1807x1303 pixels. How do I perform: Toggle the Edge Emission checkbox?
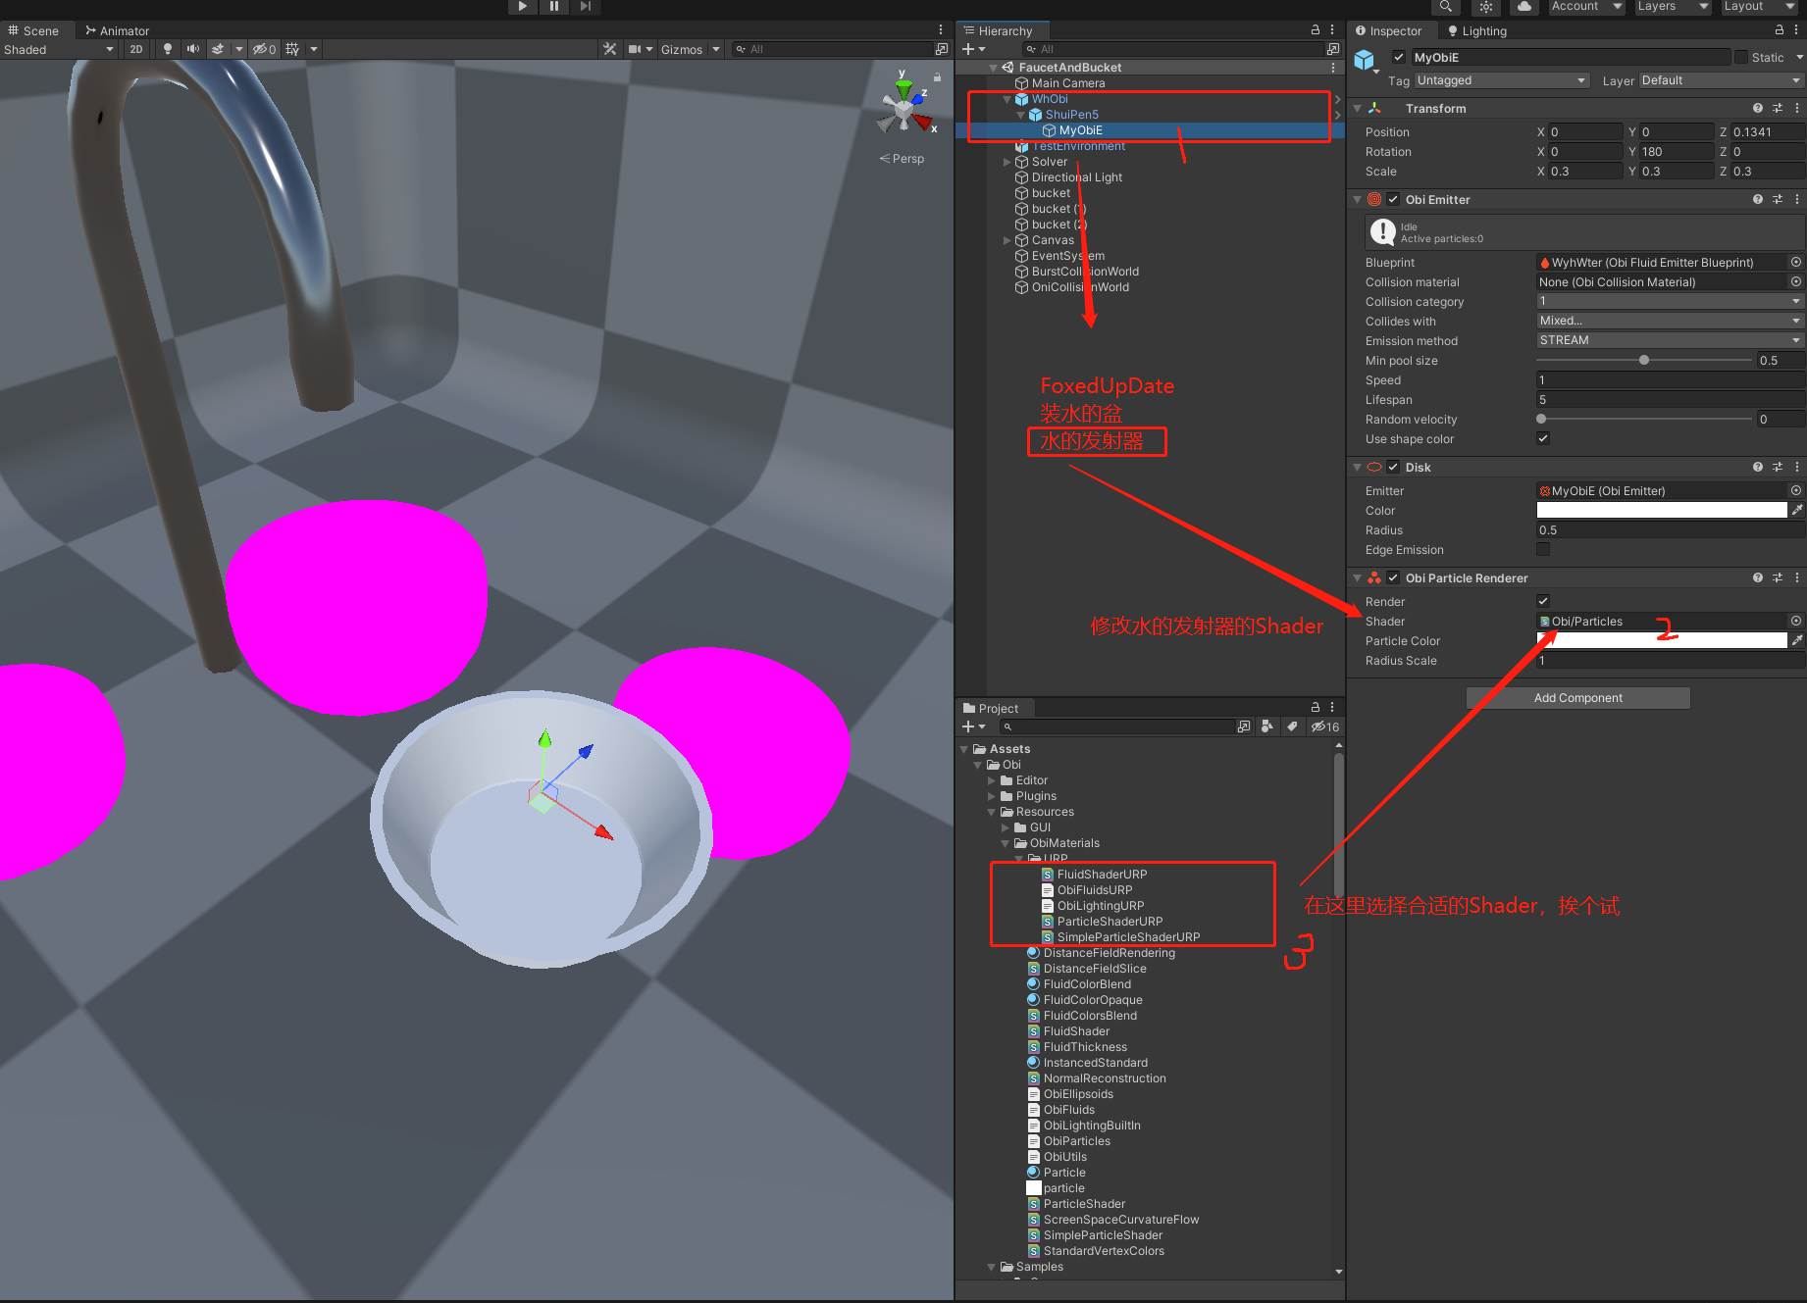click(x=1543, y=549)
